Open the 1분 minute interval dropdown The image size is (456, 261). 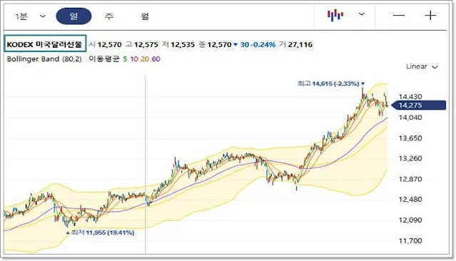click(x=30, y=16)
